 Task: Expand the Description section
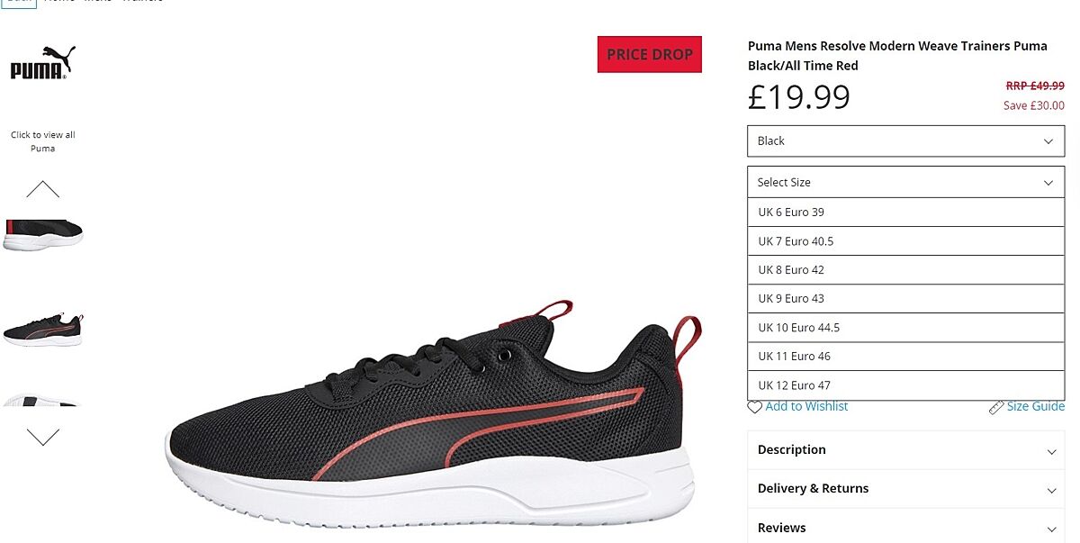(x=906, y=450)
